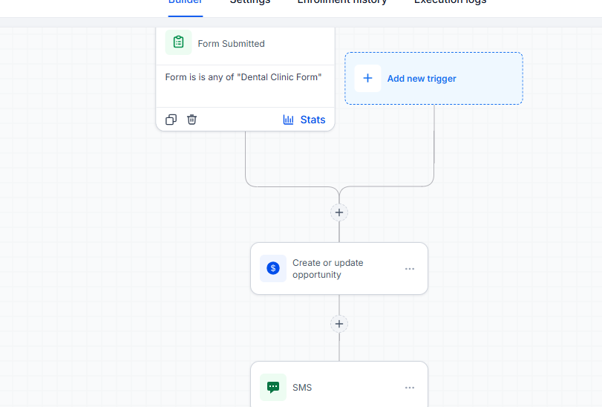Screen dimensions: 602x407
Task: Add a new trigger
Action: (433, 78)
